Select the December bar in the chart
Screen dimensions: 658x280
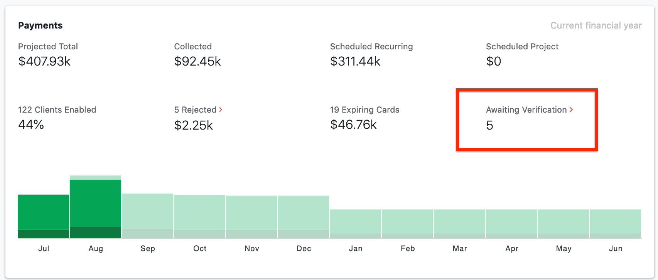tap(303, 217)
